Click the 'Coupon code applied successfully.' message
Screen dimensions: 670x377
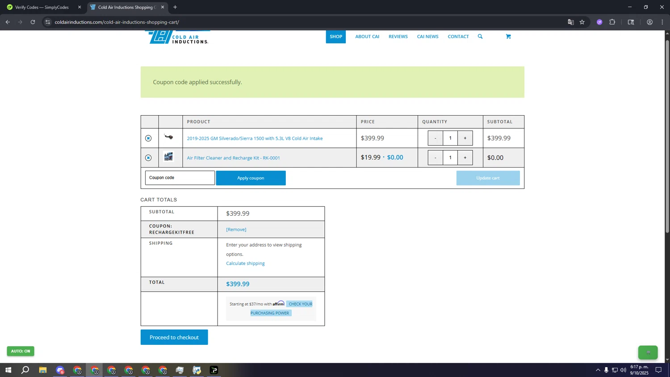pos(197,82)
